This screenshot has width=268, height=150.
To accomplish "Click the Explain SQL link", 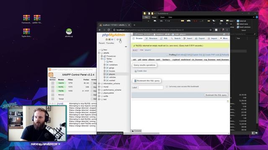I will (197, 55).
